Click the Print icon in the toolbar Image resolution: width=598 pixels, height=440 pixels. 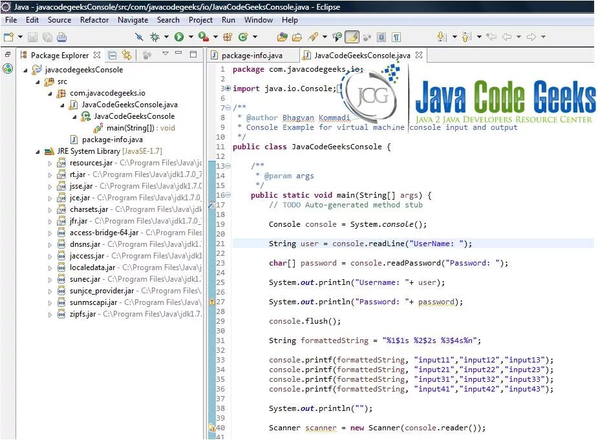62,37
